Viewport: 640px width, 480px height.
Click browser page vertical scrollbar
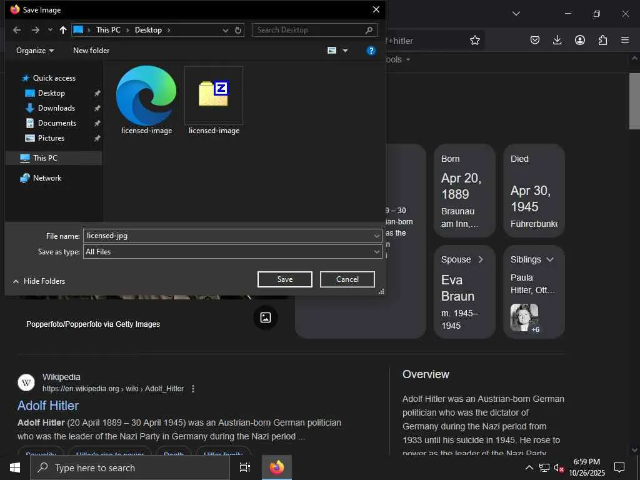(x=634, y=101)
